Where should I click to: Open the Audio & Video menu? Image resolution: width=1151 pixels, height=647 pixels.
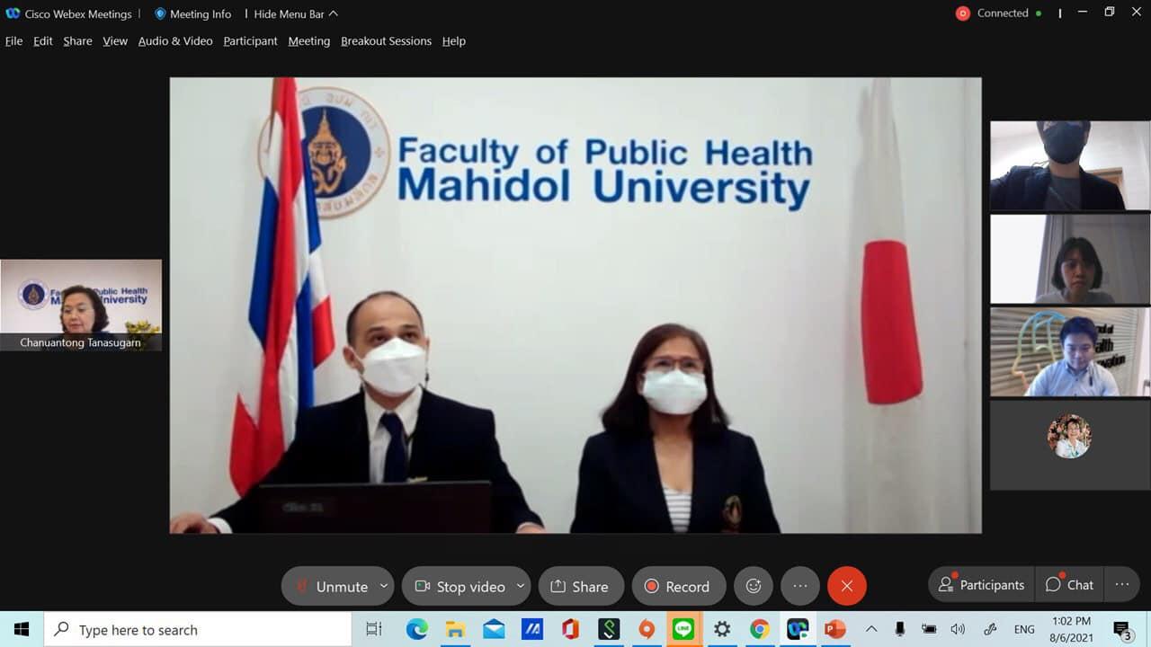click(175, 41)
